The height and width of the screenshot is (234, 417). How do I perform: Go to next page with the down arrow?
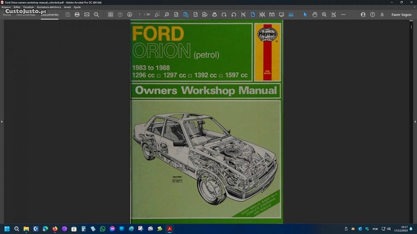tap(130, 14)
